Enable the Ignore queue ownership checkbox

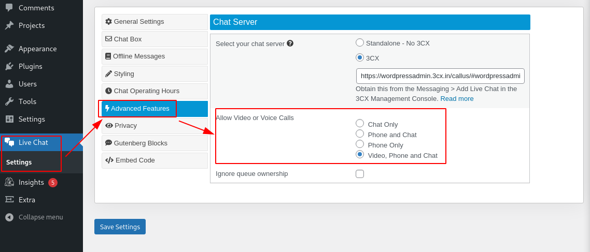click(x=360, y=174)
